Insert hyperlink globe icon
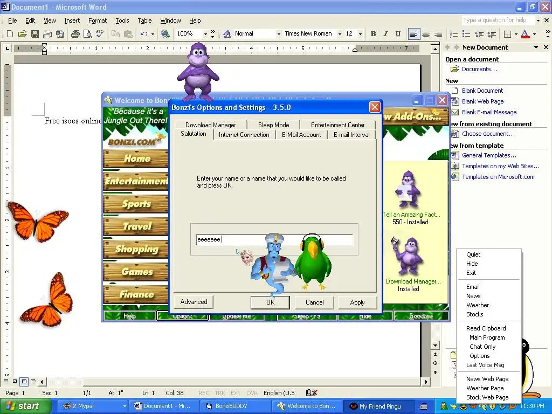Image resolution: width=552 pixels, height=414 pixels. (x=165, y=34)
